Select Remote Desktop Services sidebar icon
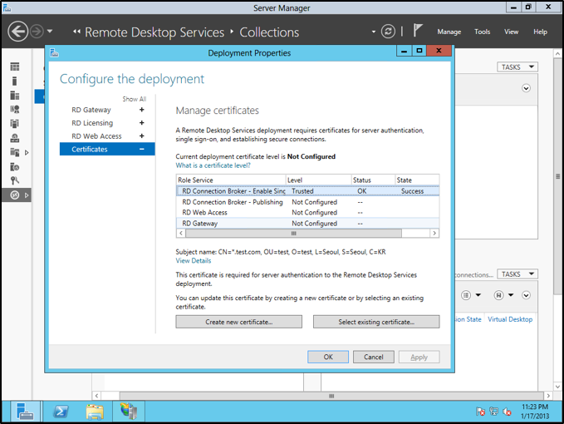Screen dimensions: 564x424 click(x=14, y=195)
